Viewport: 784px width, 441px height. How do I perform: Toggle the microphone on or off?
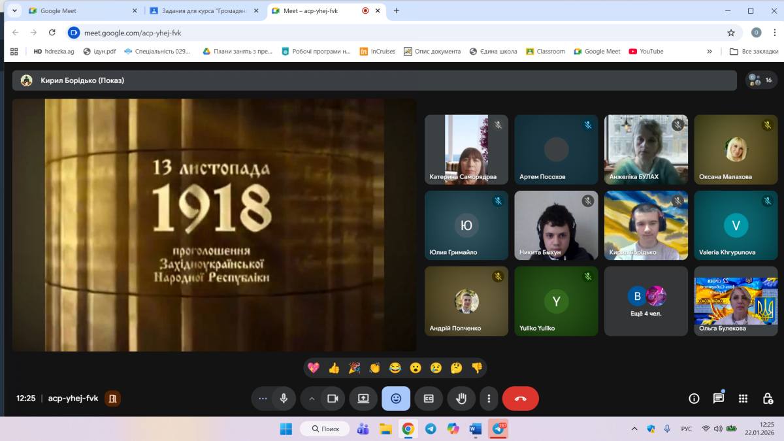(x=284, y=399)
